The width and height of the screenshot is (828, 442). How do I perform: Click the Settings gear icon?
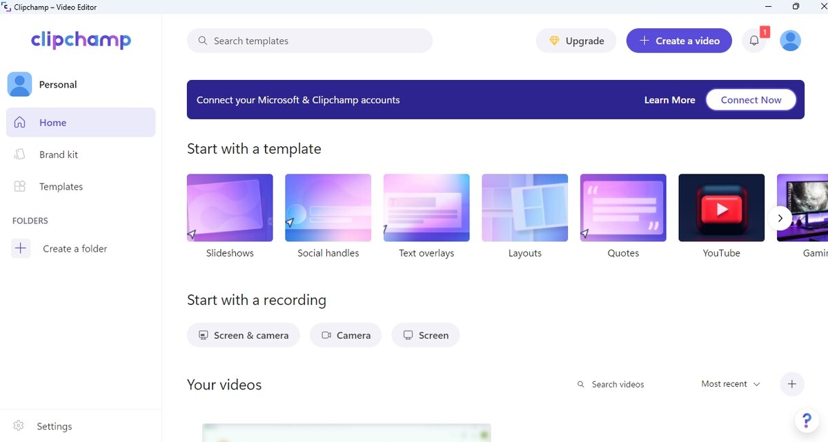[19, 426]
